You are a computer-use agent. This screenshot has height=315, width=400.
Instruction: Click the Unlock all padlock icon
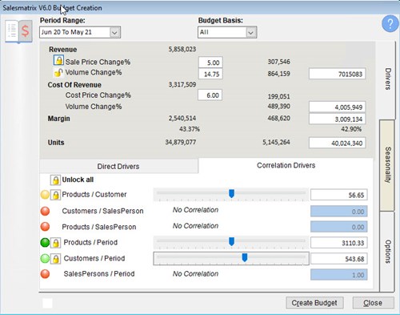[x=55, y=180]
